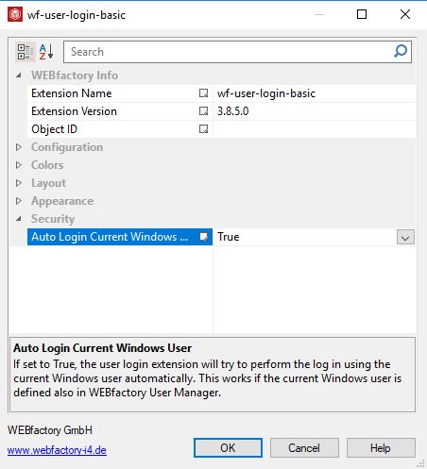Click the Colors category label
427x469 pixels.
coord(47,165)
